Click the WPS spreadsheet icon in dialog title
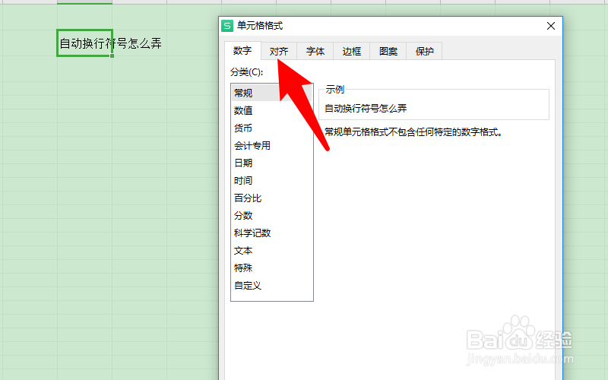The height and width of the screenshot is (380, 608). tap(227, 26)
